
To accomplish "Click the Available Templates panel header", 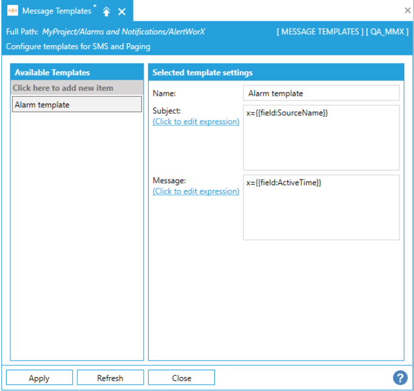I will point(77,72).
